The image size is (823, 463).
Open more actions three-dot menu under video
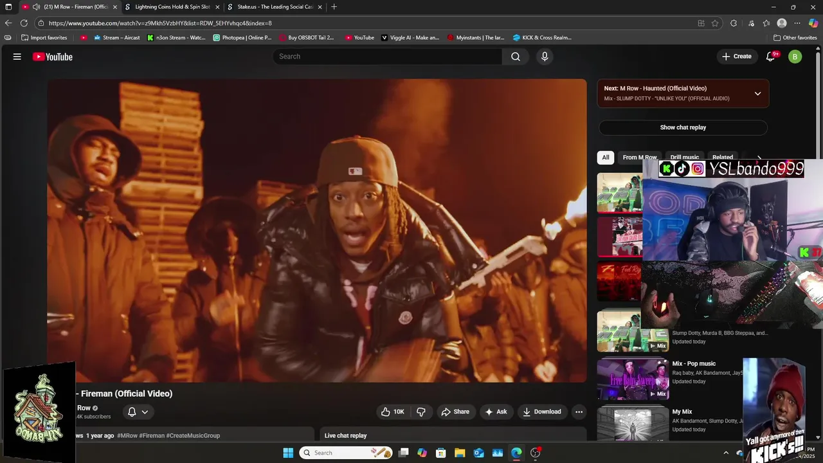[x=579, y=412]
